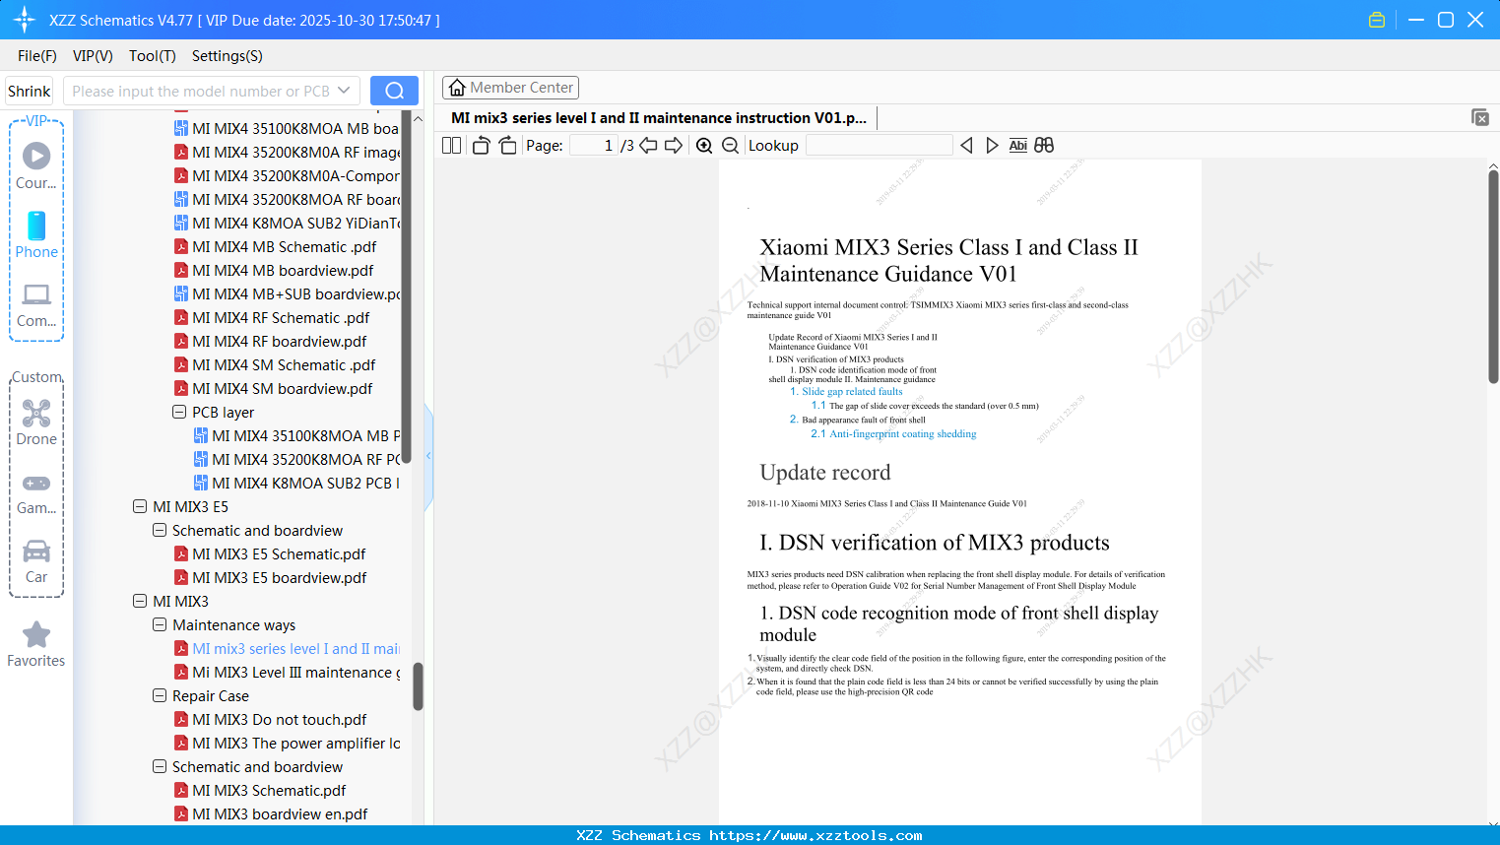
Task: Collapse the MI MIX3 E5 tree node
Action: pos(140,506)
